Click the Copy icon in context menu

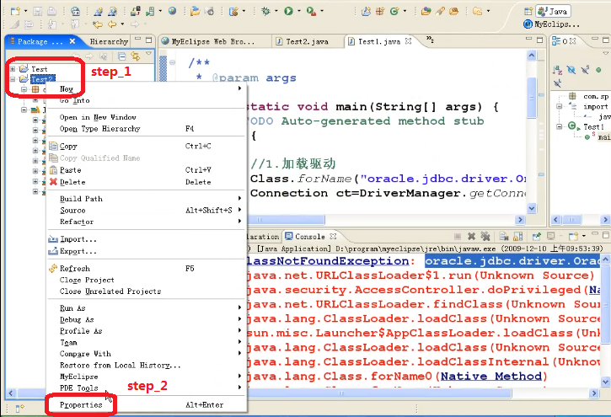click(54, 147)
